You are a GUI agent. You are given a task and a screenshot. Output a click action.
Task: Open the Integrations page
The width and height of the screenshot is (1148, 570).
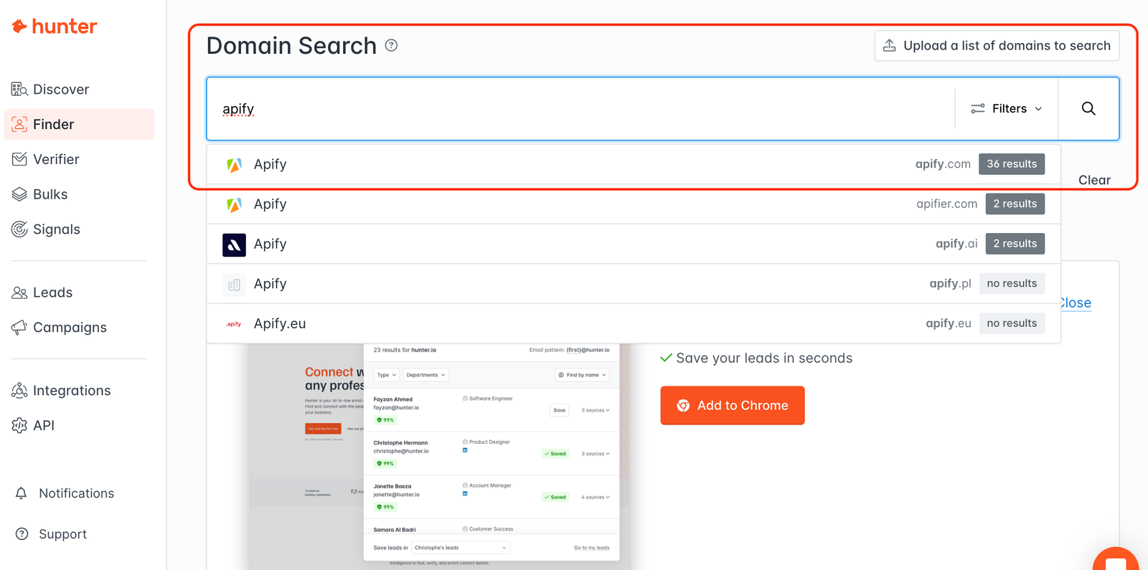pyautogui.click(x=71, y=390)
